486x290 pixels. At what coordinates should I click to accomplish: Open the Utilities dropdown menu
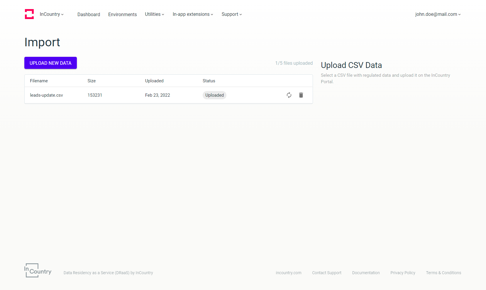[x=155, y=14]
